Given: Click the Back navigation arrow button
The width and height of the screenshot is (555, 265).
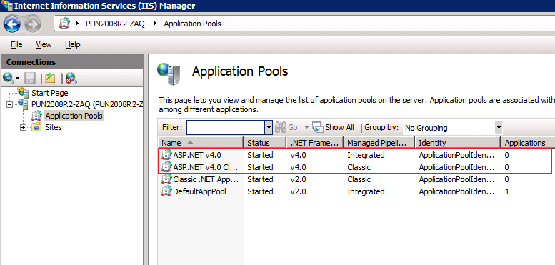Looking at the screenshot, I should click(x=12, y=24).
